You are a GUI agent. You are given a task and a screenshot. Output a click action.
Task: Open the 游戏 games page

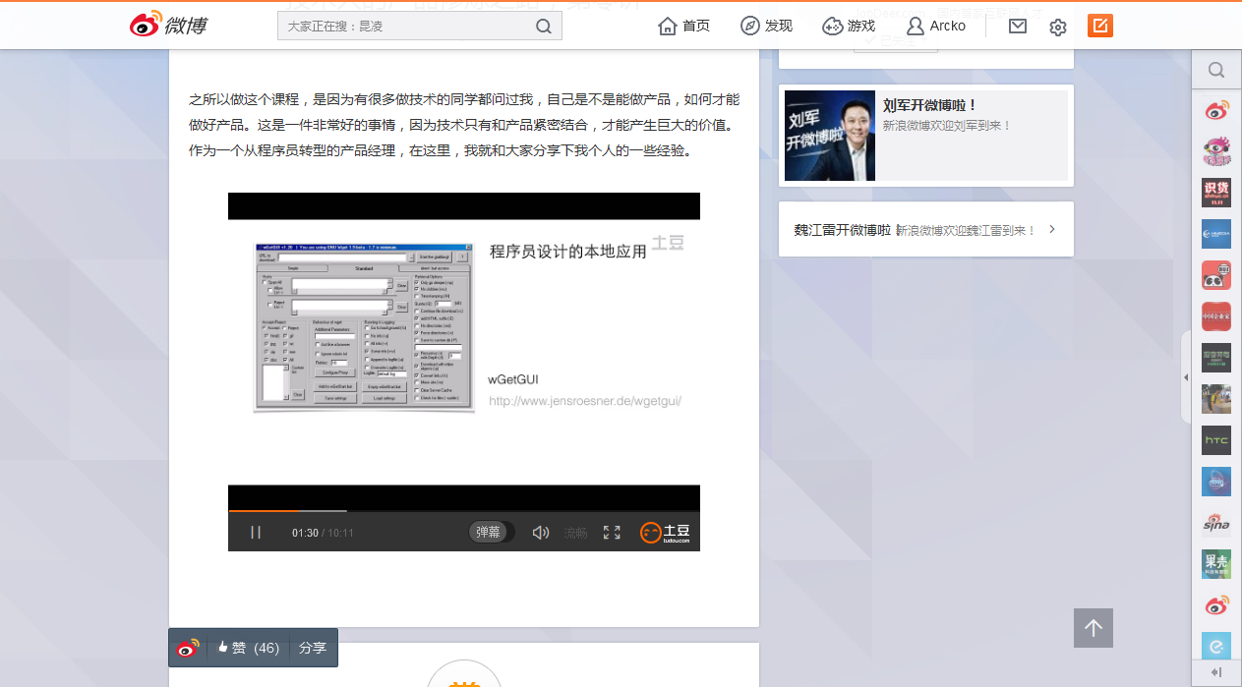click(849, 26)
